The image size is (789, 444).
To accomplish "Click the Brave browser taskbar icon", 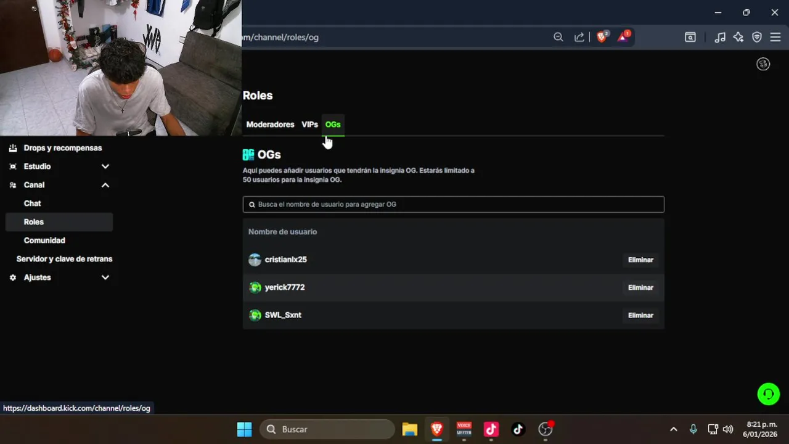I will [x=437, y=429].
